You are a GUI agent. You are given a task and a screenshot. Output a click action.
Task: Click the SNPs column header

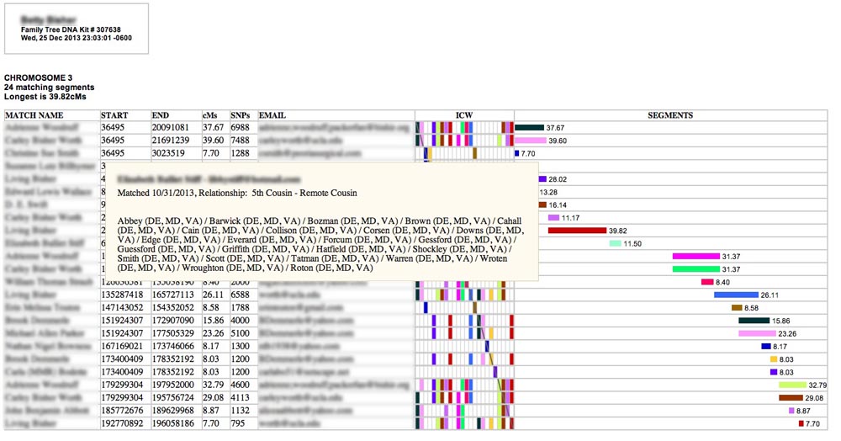pyautogui.click(x=241, y=115)
